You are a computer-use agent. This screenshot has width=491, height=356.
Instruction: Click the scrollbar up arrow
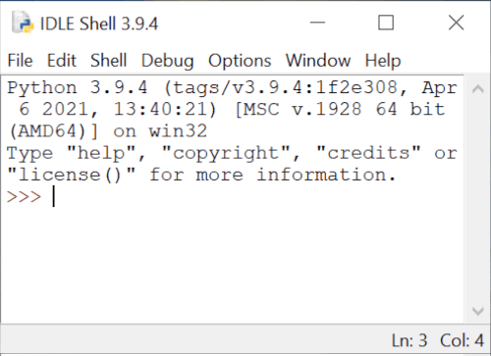478,89
